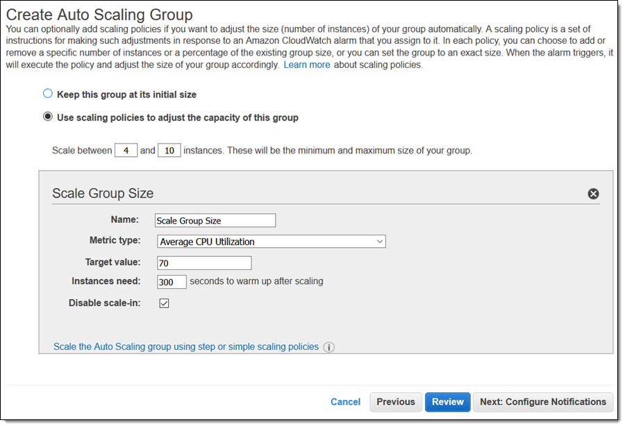Image resolution: width=625 pixels, height=427 pixels.
Task: Click the Create Auto Scaling Group heading
Action: click(99, 14)
